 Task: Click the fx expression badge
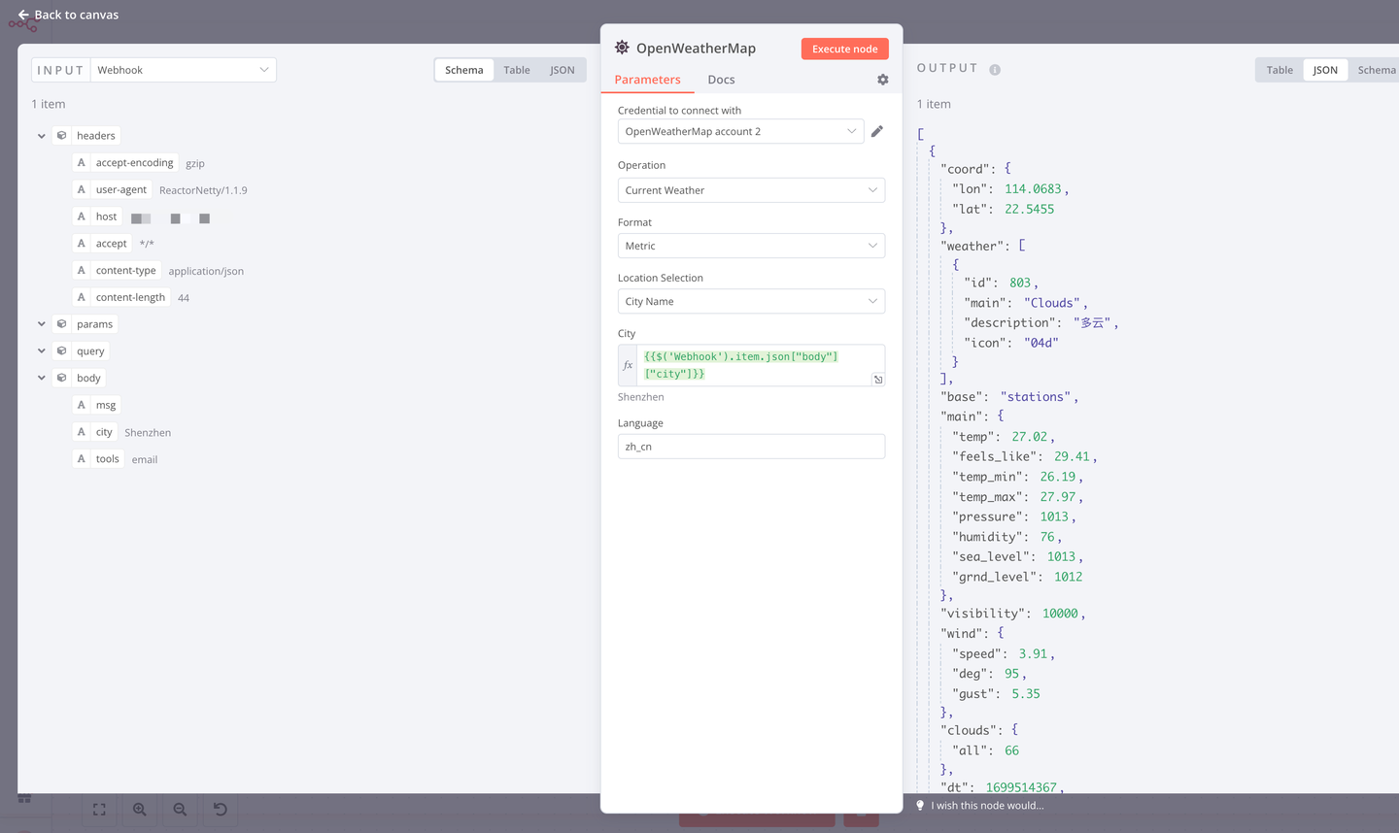point(628,365)
